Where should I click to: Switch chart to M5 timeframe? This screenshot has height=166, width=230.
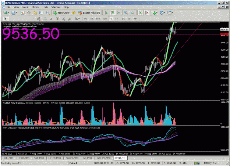tap(92, 19)
